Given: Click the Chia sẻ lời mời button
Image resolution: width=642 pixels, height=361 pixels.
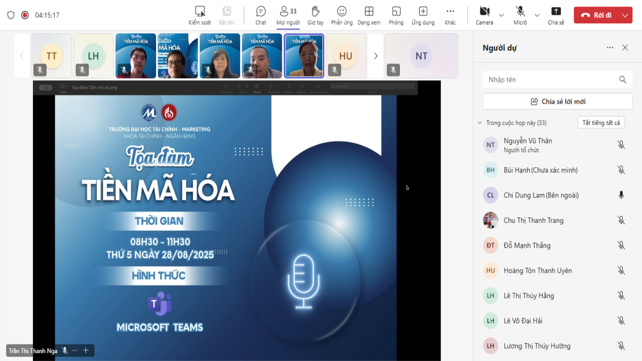Looking at the screenshot, I should [x=557, y=102].
